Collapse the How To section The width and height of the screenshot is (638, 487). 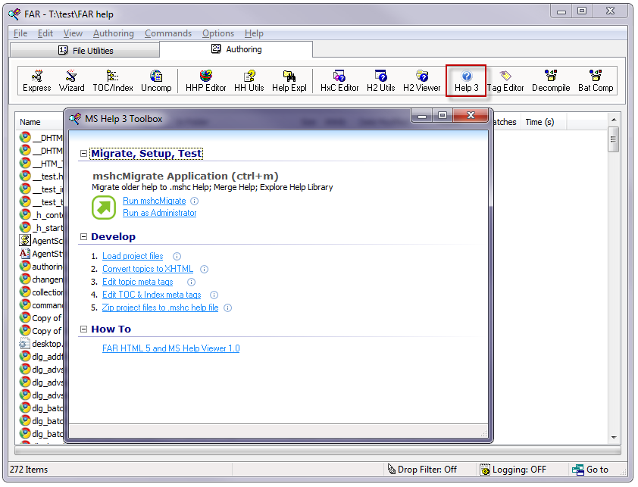pos(83,329)
